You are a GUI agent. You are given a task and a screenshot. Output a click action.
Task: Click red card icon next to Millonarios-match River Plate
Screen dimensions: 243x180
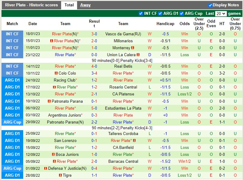51,41
